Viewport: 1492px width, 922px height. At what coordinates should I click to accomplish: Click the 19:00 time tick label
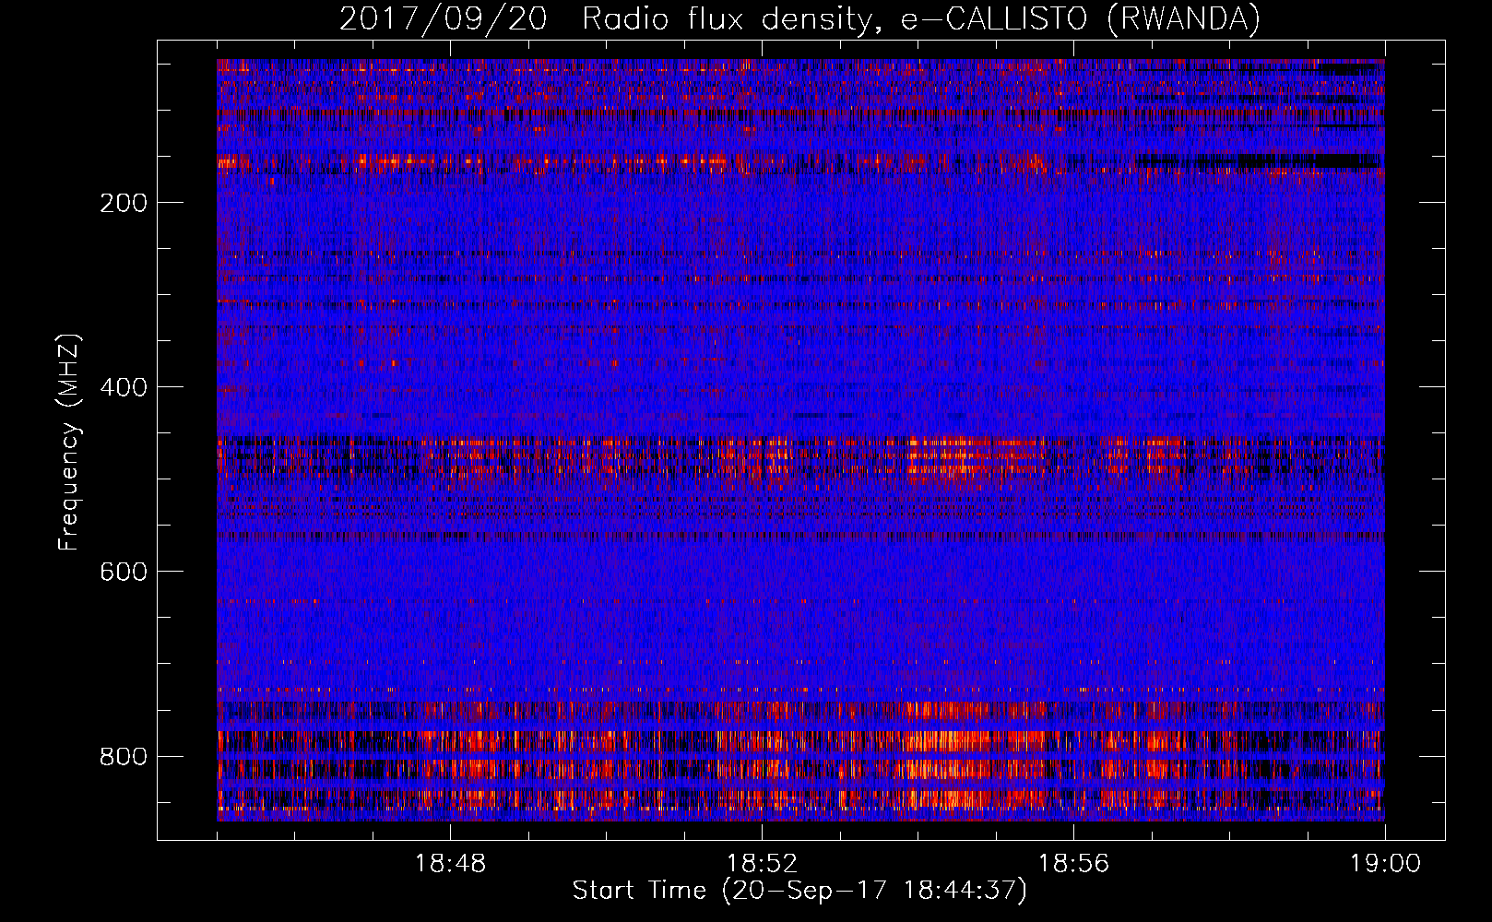point(1385,864)
